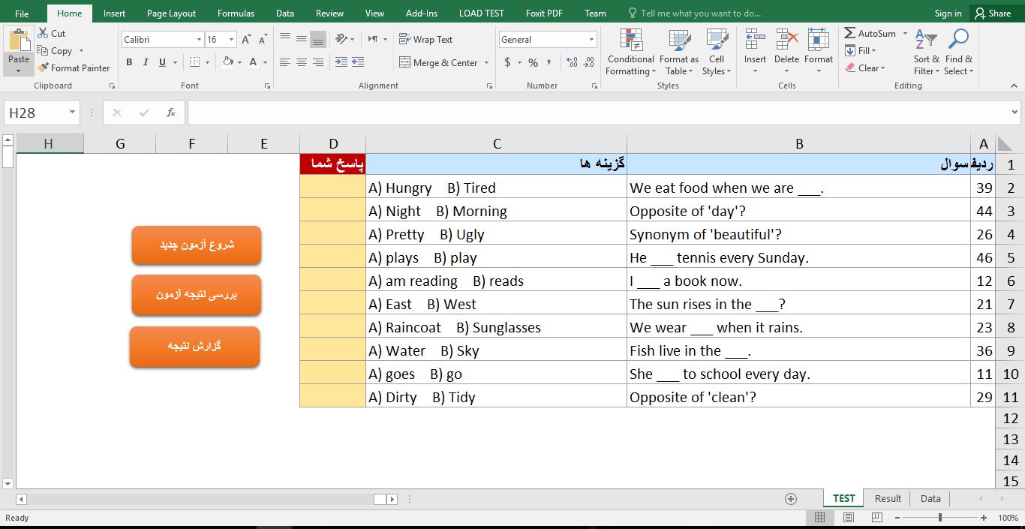Click the orange شروع آزمون جدید button

[x=197, y=245]
